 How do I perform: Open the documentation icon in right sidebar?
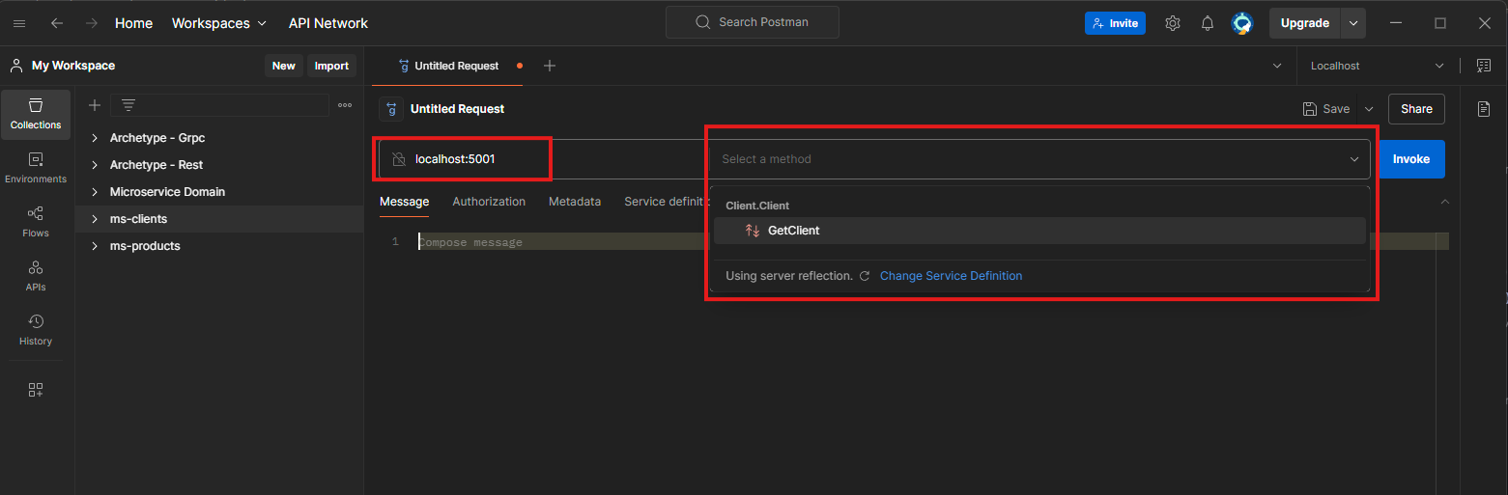[x=1484, y=109]
